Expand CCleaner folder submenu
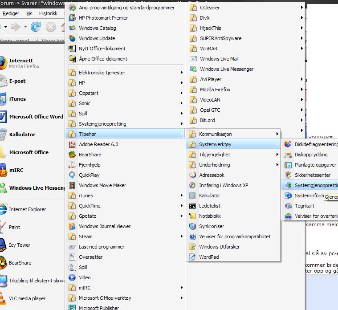The image size is (338, 310). tap(246, 8)
